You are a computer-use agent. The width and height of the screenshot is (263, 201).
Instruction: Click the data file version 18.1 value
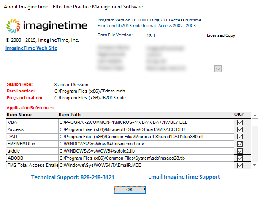tap(151, 36)
